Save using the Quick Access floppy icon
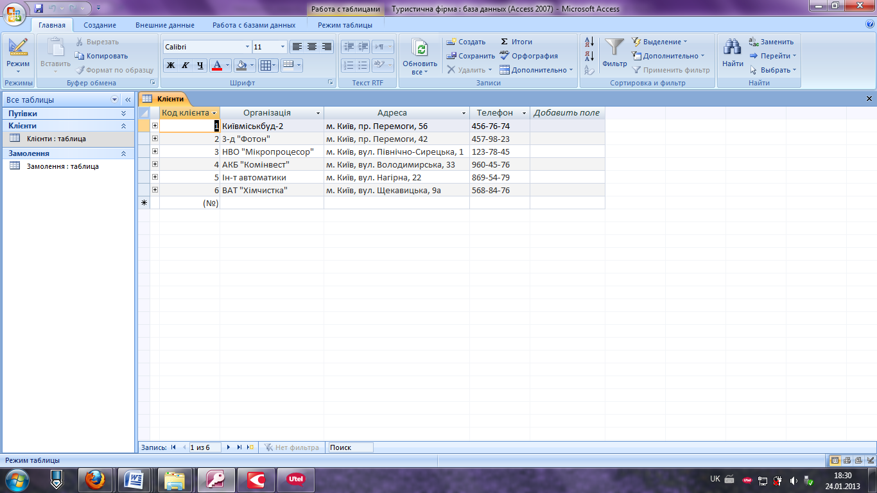877x493 pixels. (39, 8)
